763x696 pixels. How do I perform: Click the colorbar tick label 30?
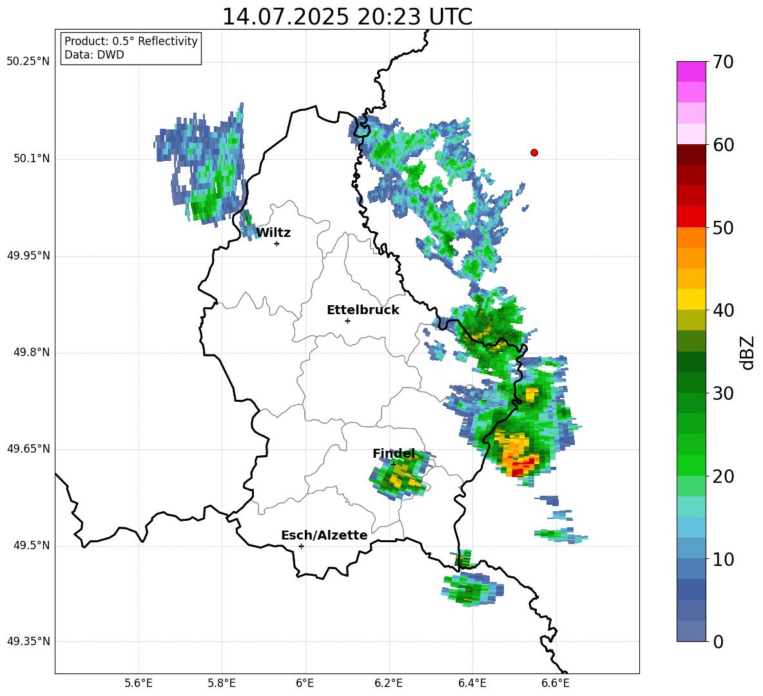pyautogui.click(x=723, y=393)
